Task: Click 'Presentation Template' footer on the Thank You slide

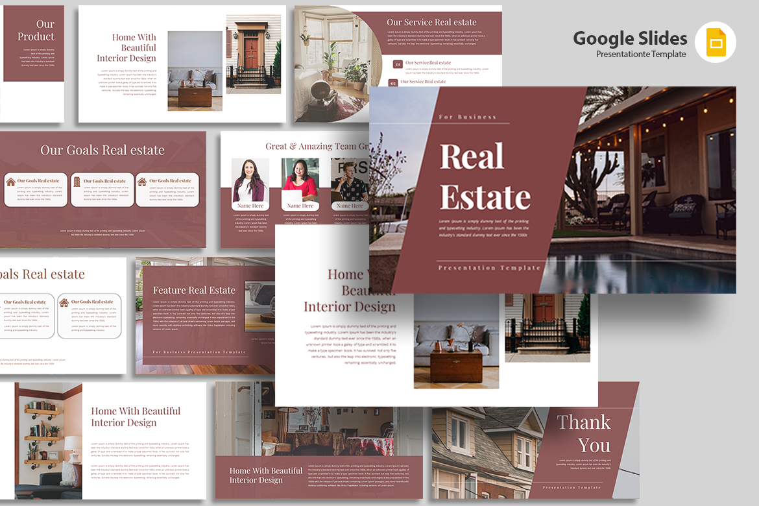Action: point(571,488)
